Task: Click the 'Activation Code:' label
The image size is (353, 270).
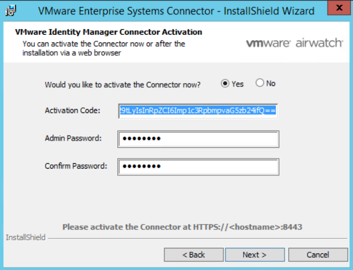Action: pyautogui.click(x=72, y=110)
